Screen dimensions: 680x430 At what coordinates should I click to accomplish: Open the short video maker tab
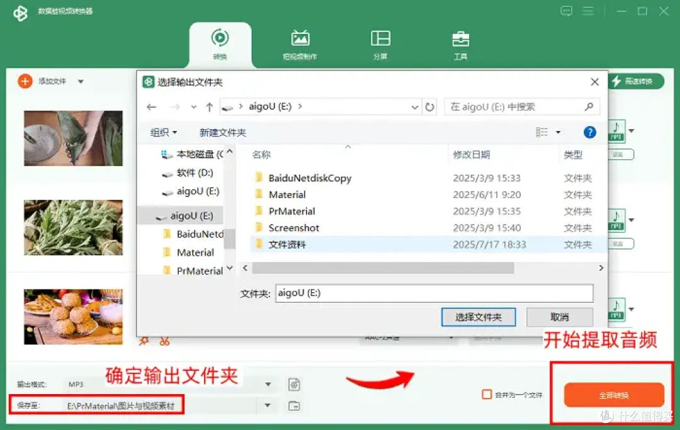click(x=300, y=45)
